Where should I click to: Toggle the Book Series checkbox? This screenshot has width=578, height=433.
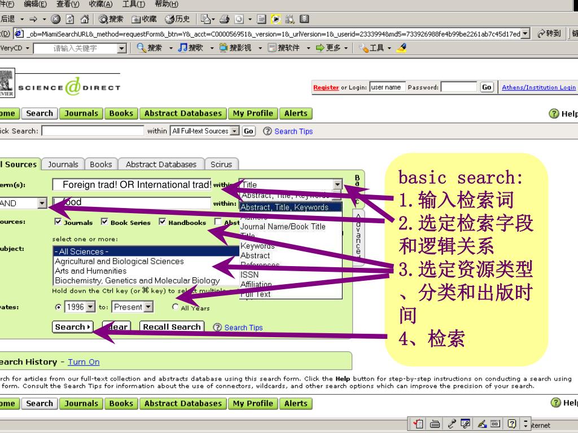(x=104, y=222)
